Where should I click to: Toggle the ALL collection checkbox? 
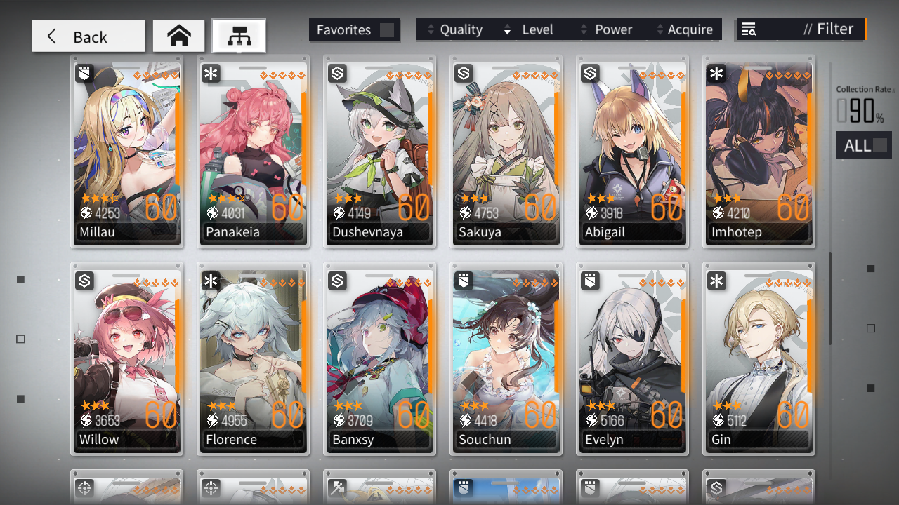click(879, 146)
